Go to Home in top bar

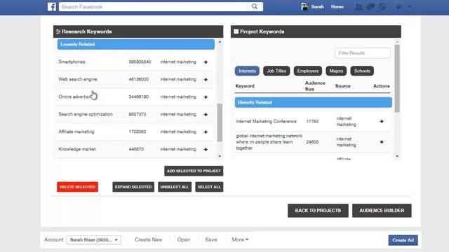pos(337,6)
